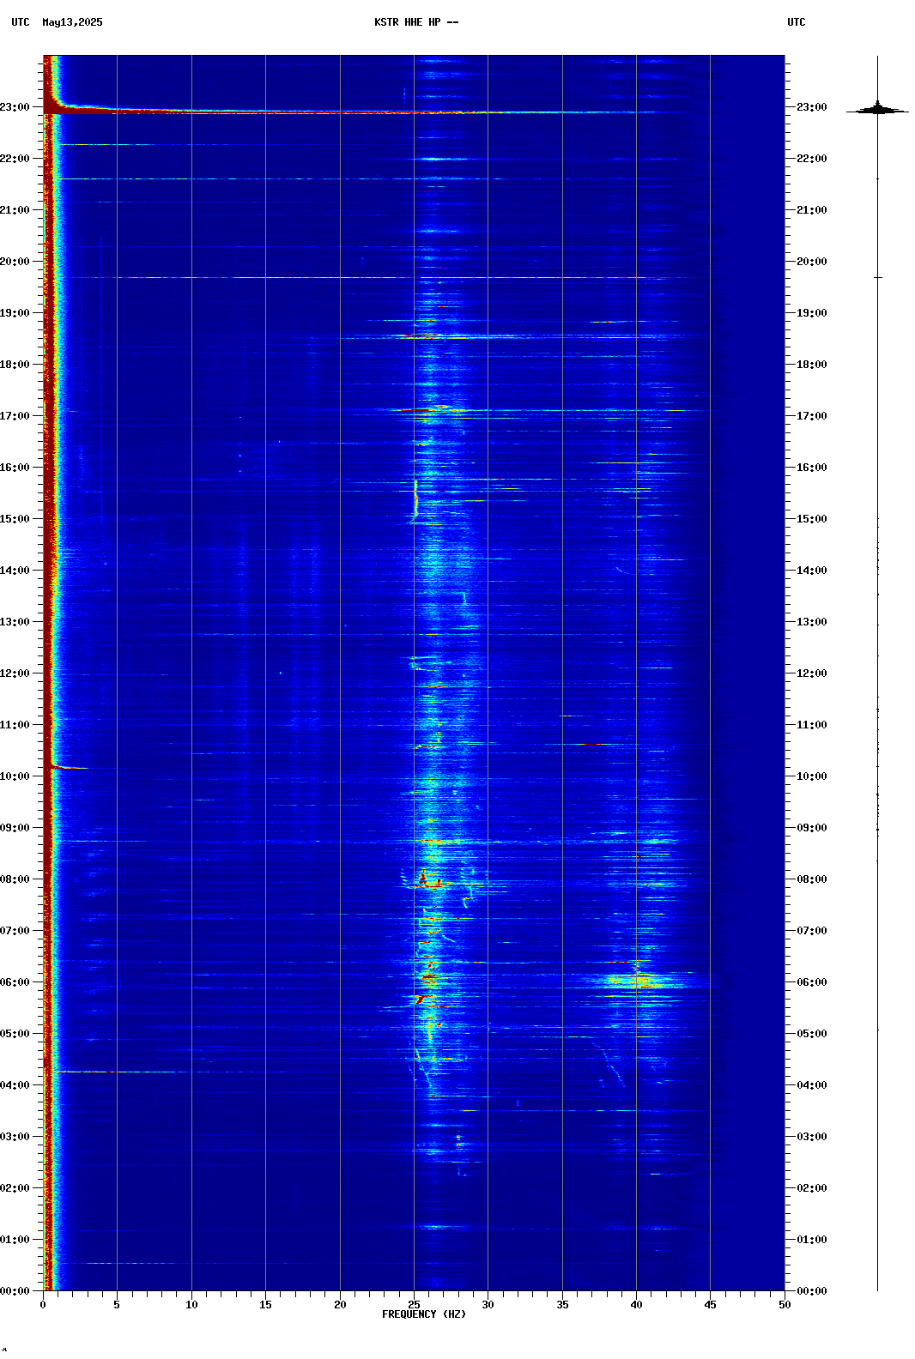Viewport: 915px width, 1359px height.
Task: Click the left axis time label 01:00
Action: (15, 1240)
